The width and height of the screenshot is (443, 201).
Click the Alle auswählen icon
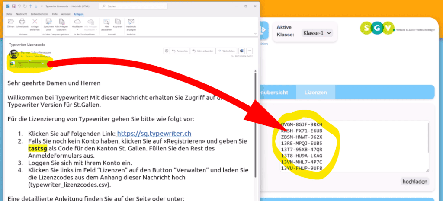tap(106, 22)
